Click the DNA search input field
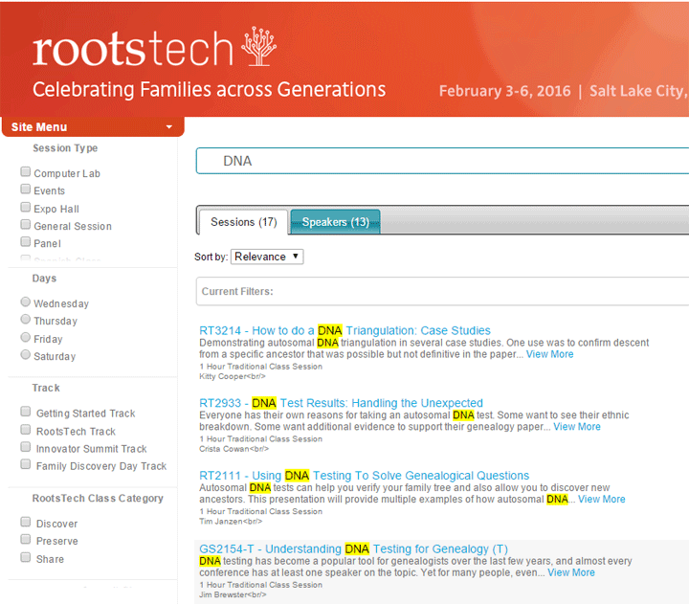Image resolution: width=689 pixels, height=604 pixels. click(x=442, y=161)
